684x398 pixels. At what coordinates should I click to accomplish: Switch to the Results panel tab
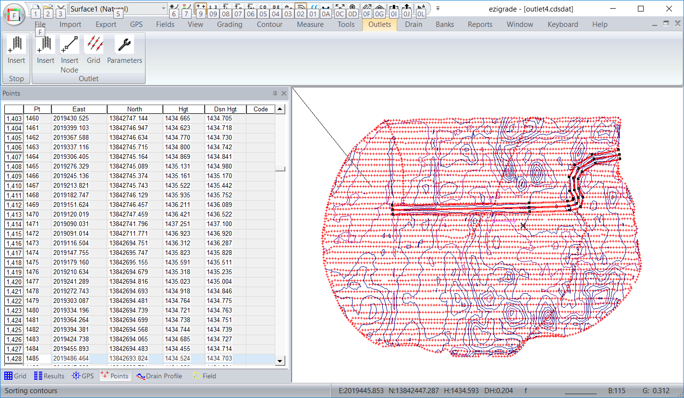49,376
